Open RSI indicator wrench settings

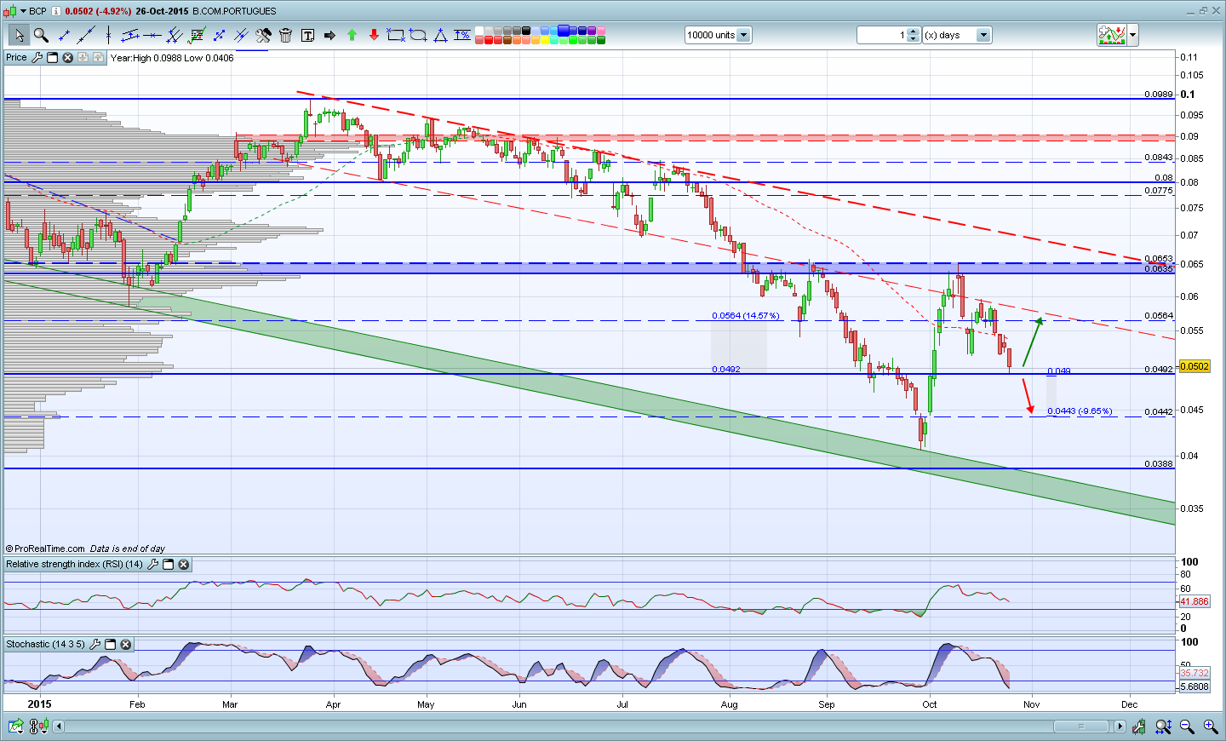(x=153, y=564)
